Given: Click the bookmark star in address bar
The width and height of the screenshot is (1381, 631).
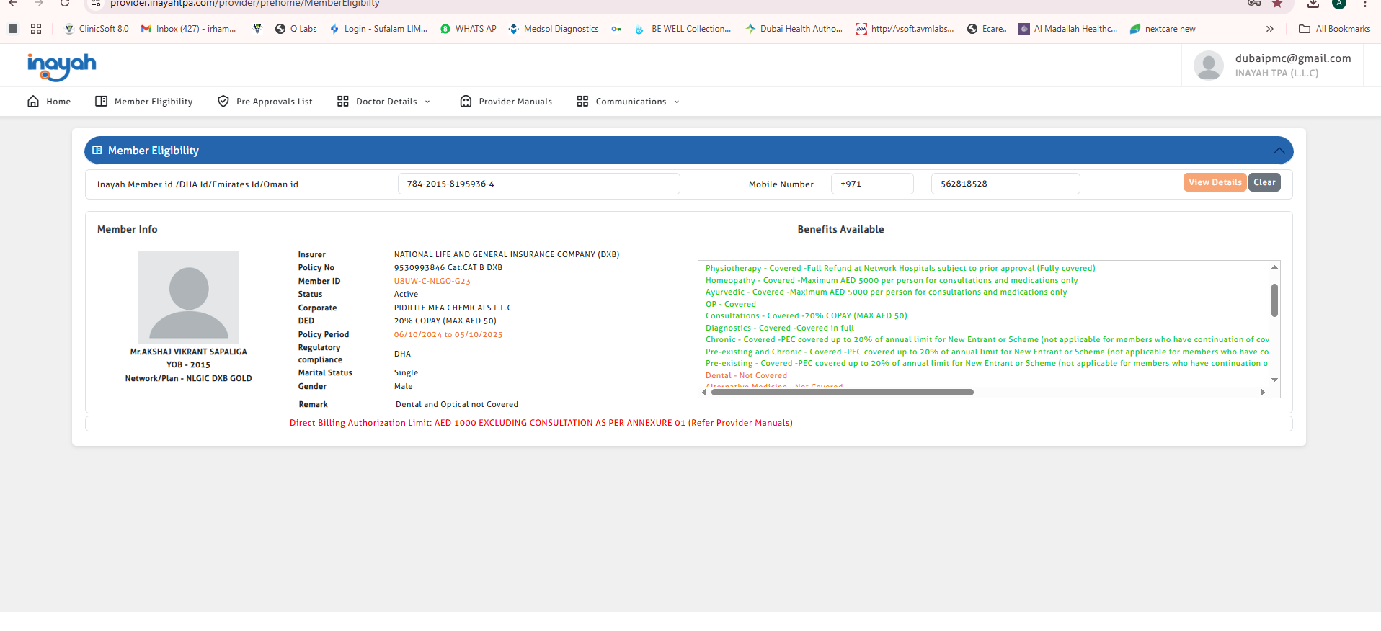Looking at the screenshot, I should tap(1277, 4).
